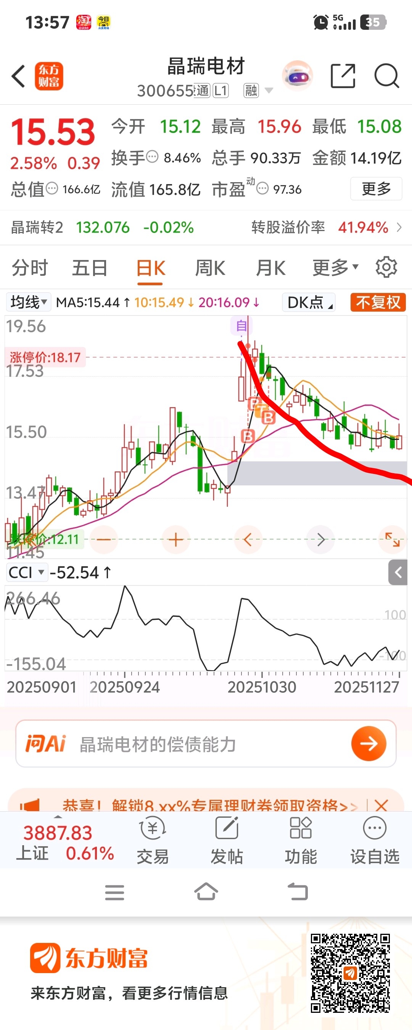Tap the 涨停价:18.17 label

[x=45, y=357]
